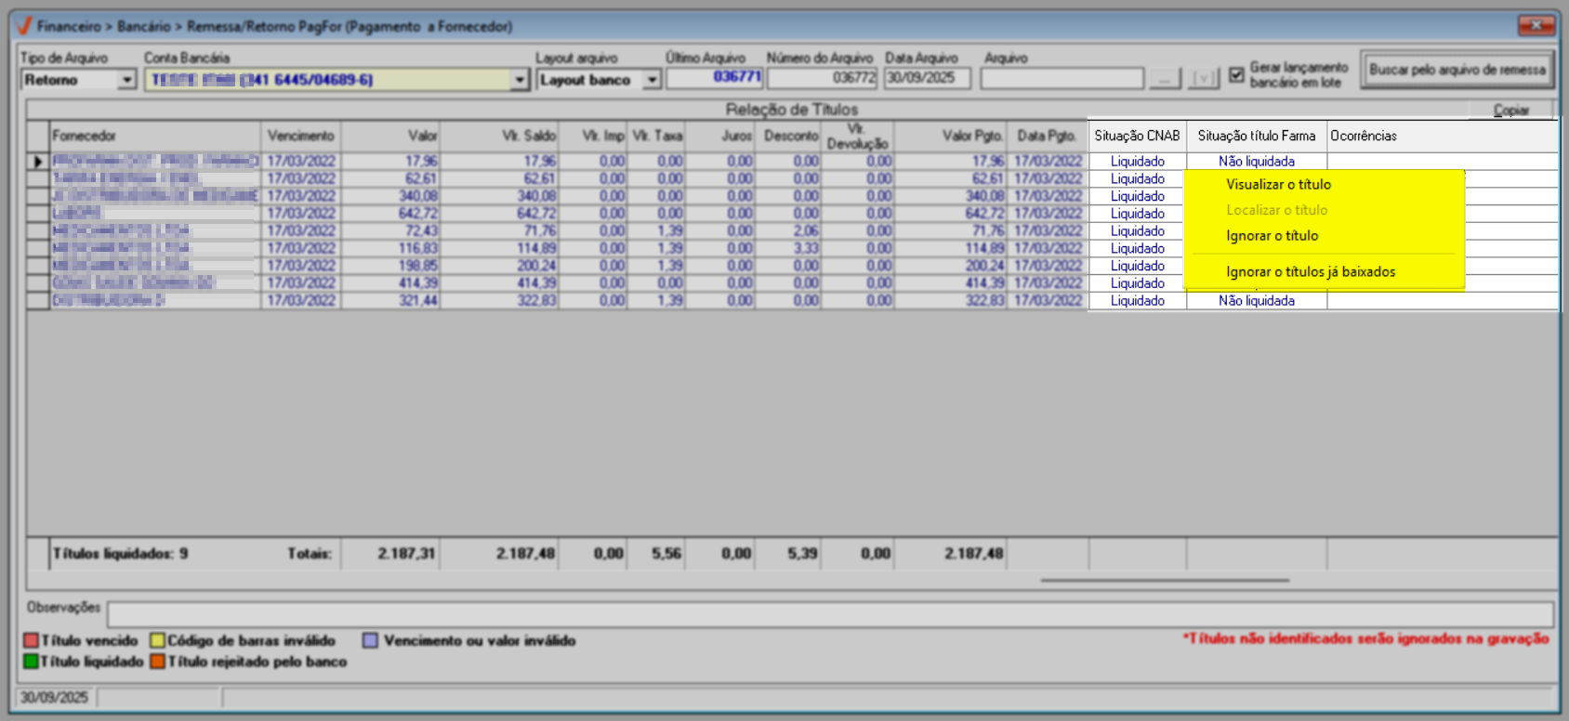Select 'Ignorar o títulos já baixados' option
1569x721 pixels.
click(x=1311, y=272)
